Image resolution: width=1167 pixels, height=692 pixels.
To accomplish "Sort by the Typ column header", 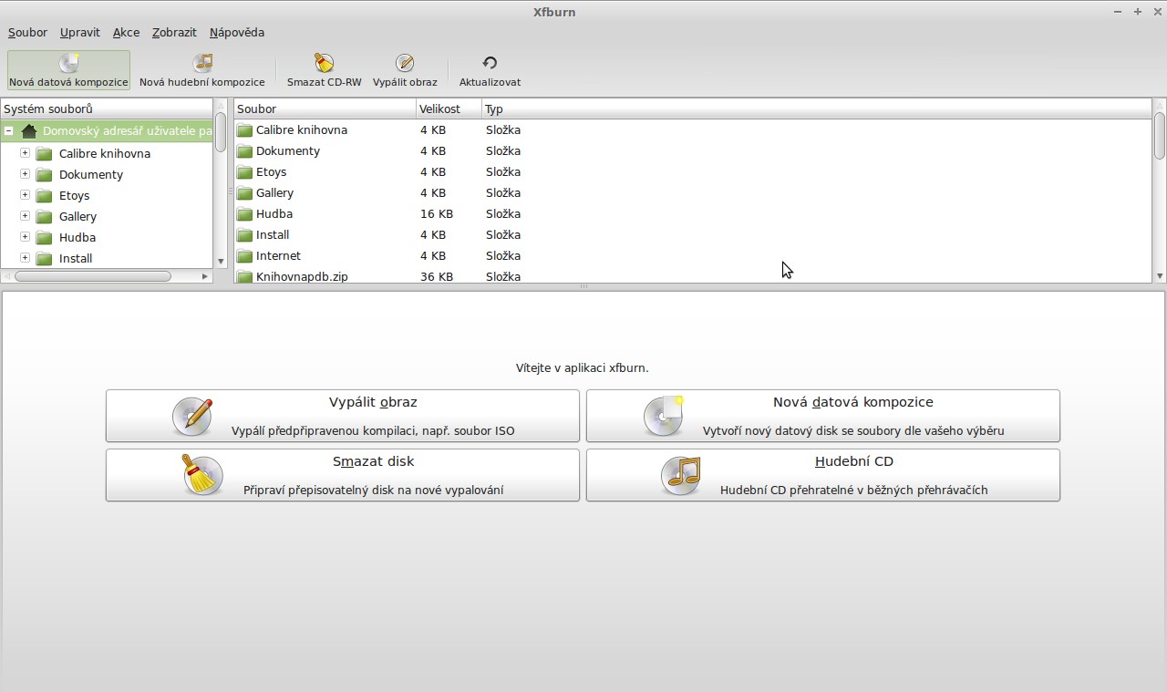I will [x=817, y=108].
